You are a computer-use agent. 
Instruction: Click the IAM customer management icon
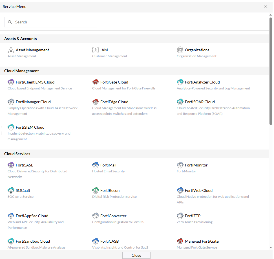(96, 50)
